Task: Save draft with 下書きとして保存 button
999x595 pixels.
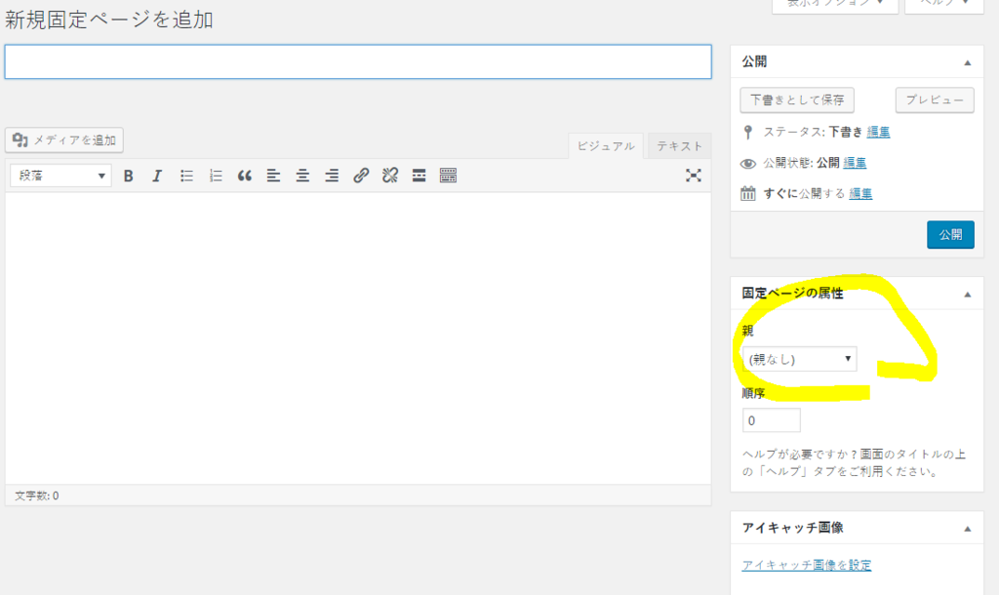Action: (x=797, y=100)
